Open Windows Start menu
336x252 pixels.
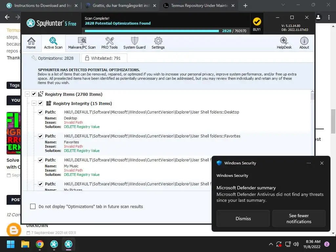(x=10, y=244)
